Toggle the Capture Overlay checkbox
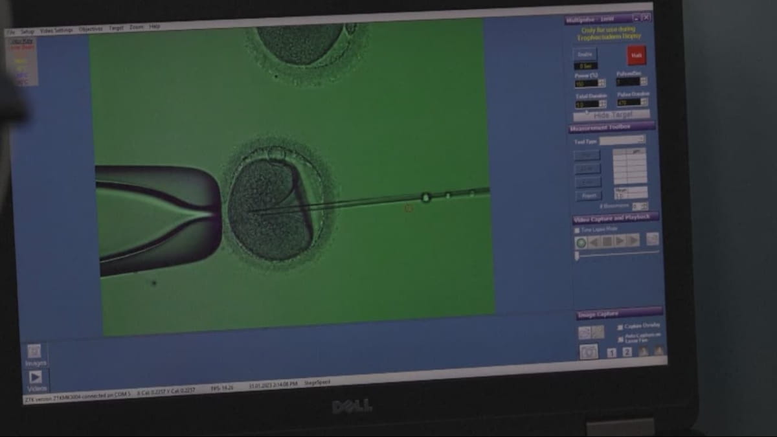777x437 pixels. pyautogui.click(x=620, y=327)
